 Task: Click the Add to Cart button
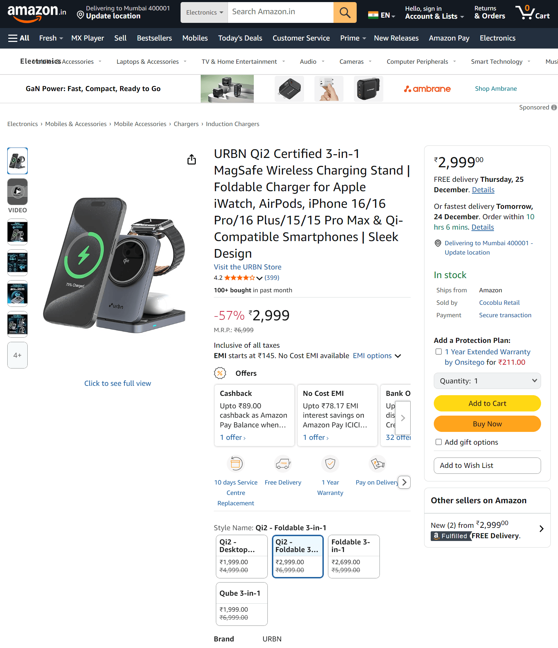coord(487,403)
